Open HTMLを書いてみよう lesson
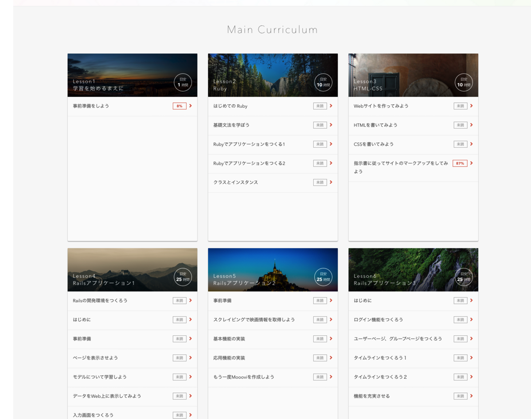This screenshot has height=419, width=531. [413, 125]
